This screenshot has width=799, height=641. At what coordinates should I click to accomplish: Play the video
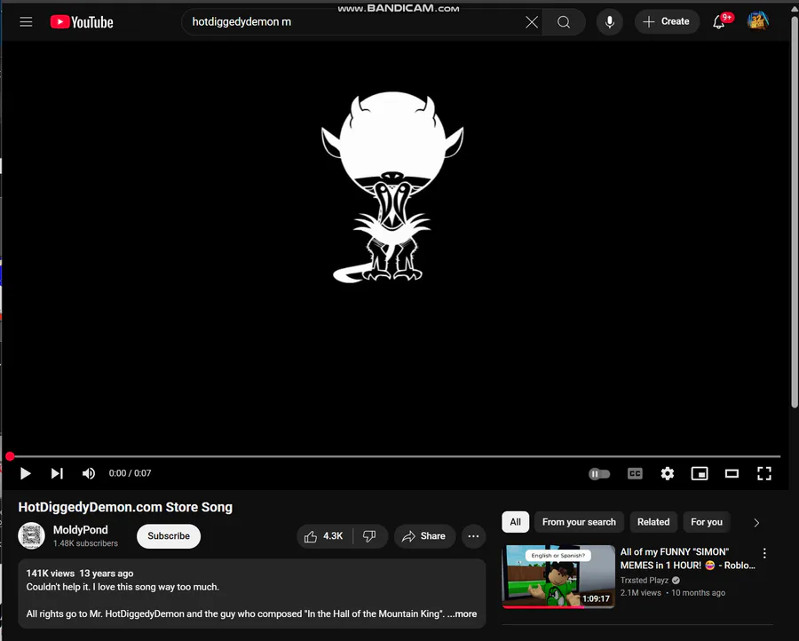coord(25,473)
